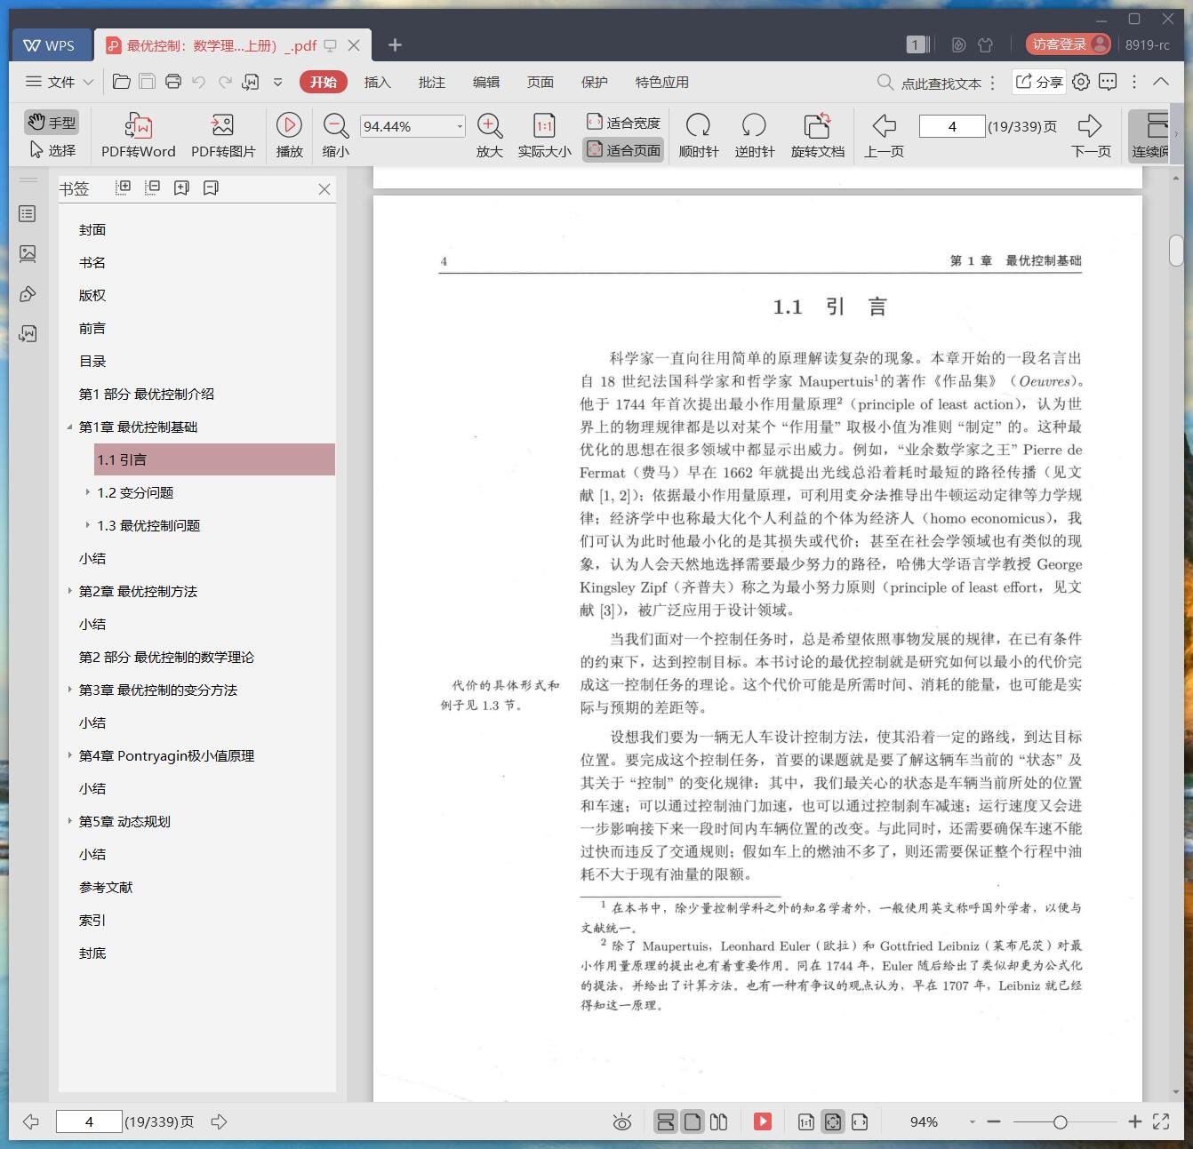The height and width of the screenshot is (1149, 1193).
Task: Select the 参考文献 bookmark
Action: pos(106,887)
